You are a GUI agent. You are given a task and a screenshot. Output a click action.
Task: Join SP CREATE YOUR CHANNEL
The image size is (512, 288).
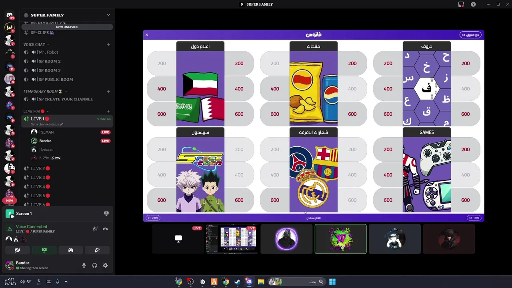(66, 99)
